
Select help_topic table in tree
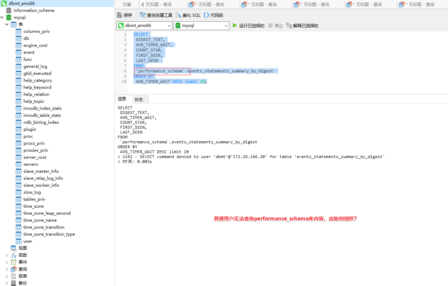[34, 101]
